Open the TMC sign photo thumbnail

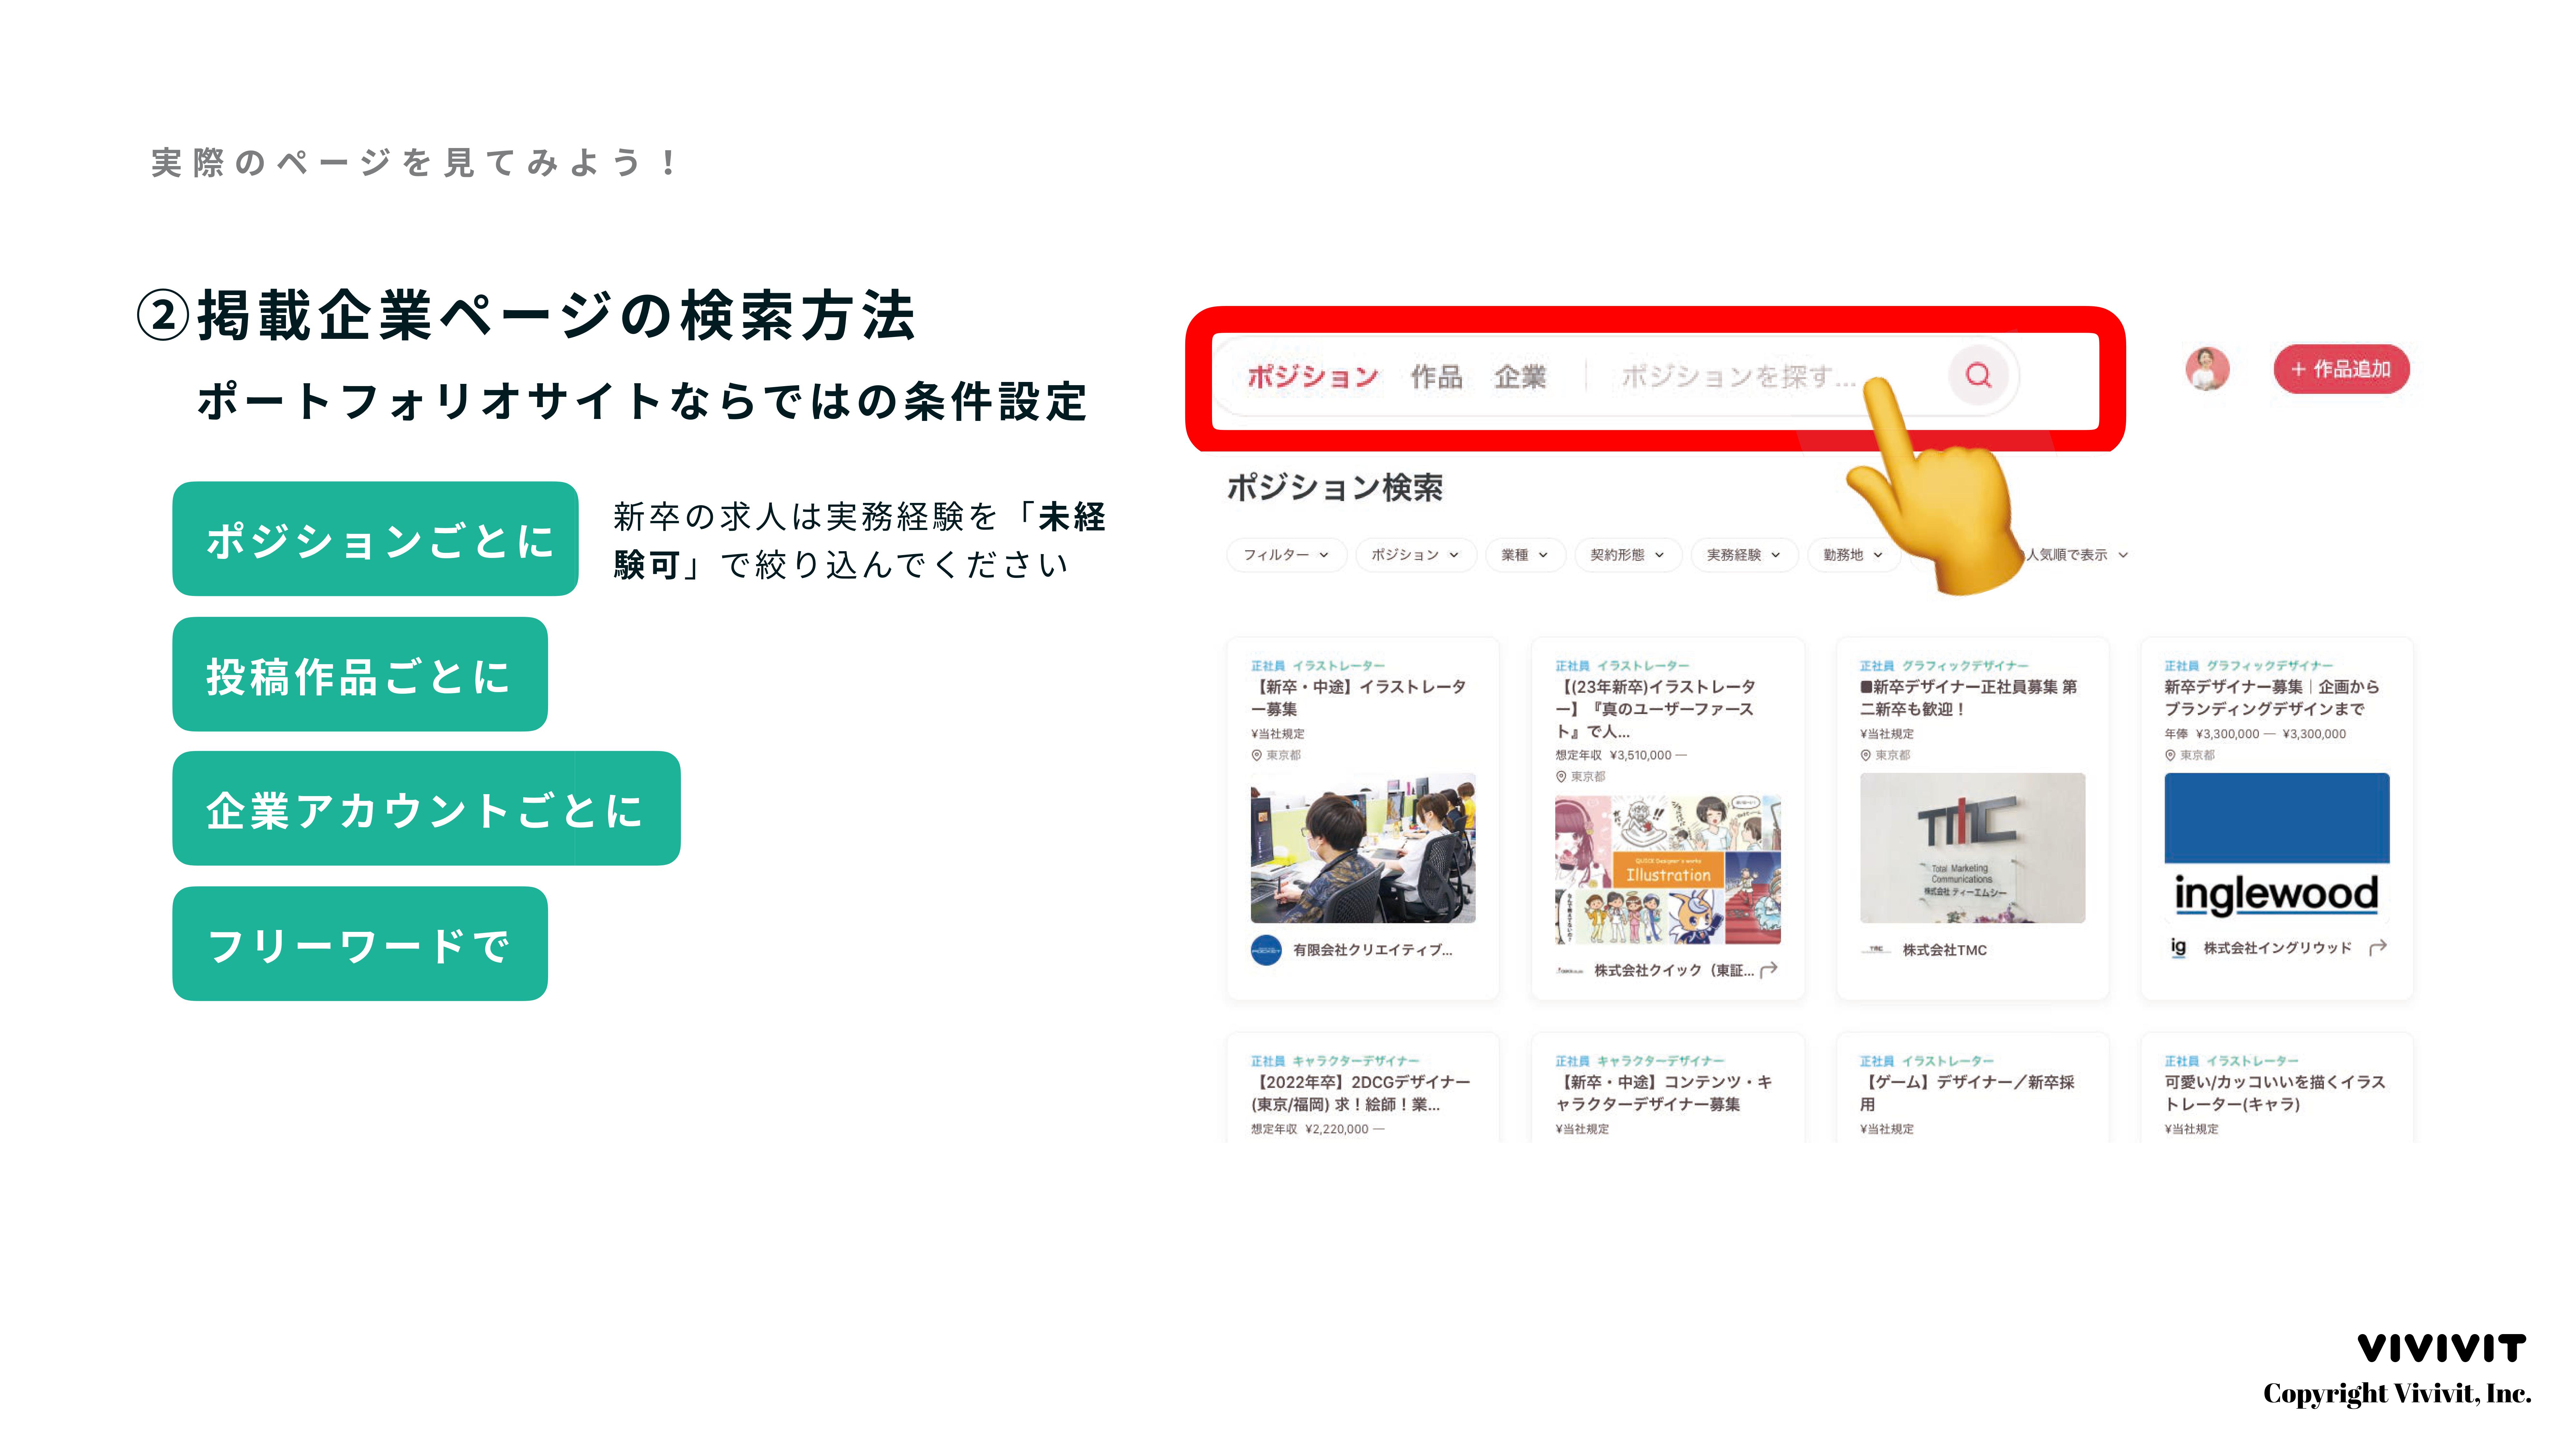(x=1972, y=848)
